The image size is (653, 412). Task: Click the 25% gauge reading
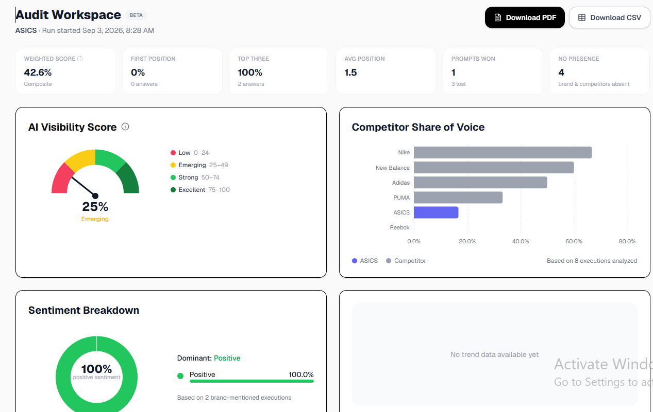[95, 207]
